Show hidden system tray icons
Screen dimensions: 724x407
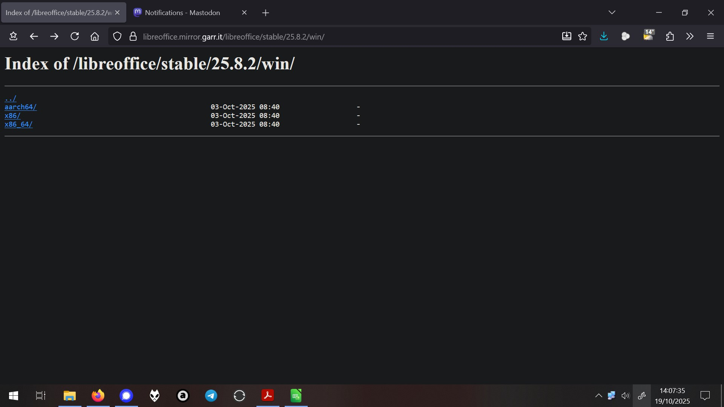[x=598, y=396]
